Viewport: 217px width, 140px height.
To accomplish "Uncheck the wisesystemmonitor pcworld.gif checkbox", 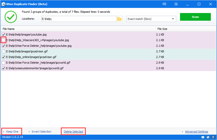I will pos(3,68).
